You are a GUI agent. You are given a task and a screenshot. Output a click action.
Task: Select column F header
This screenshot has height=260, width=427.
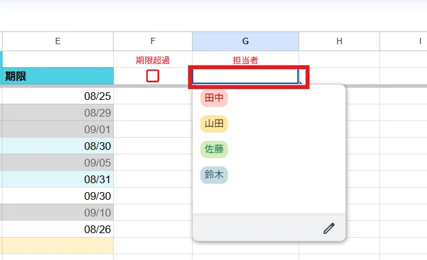point(153,41)
